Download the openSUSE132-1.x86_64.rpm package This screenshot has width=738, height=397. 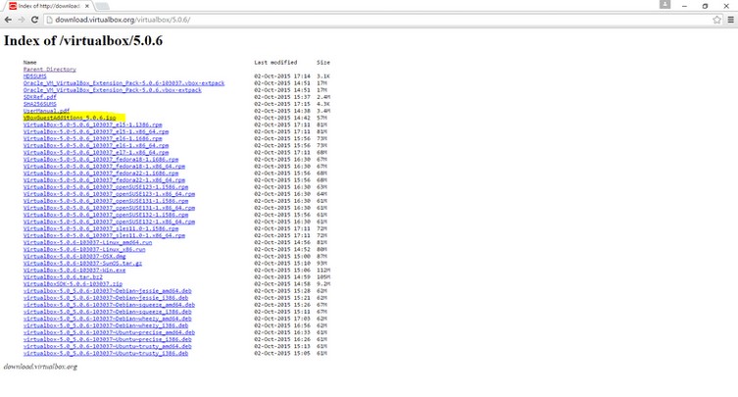click(x=109, y=222)
